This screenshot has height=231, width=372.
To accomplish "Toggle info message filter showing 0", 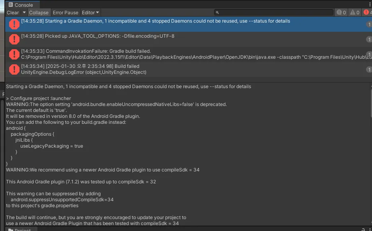I will pyautogui.click(x=341, y=13).
